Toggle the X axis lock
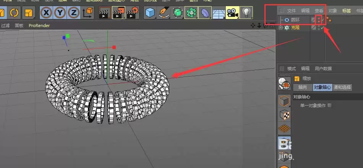The height and width of the screenshot is (168, 363). [x=46, y=13]
